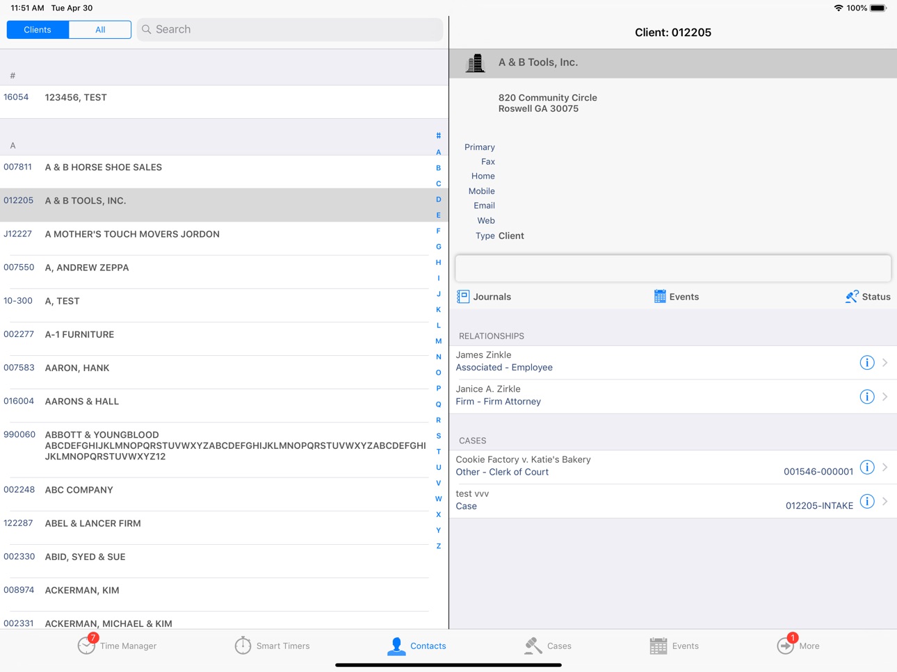Click the address 820 Community Circle
897x672 pixels.
547,98
